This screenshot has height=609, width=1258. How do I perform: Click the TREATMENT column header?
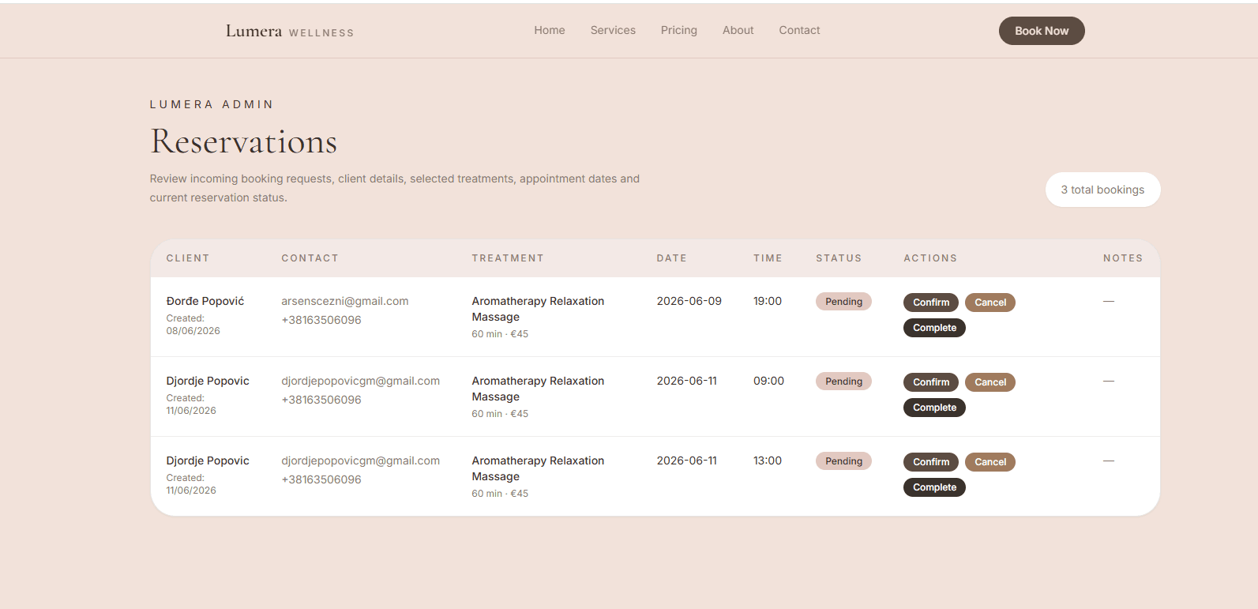(x=508, y=258)
